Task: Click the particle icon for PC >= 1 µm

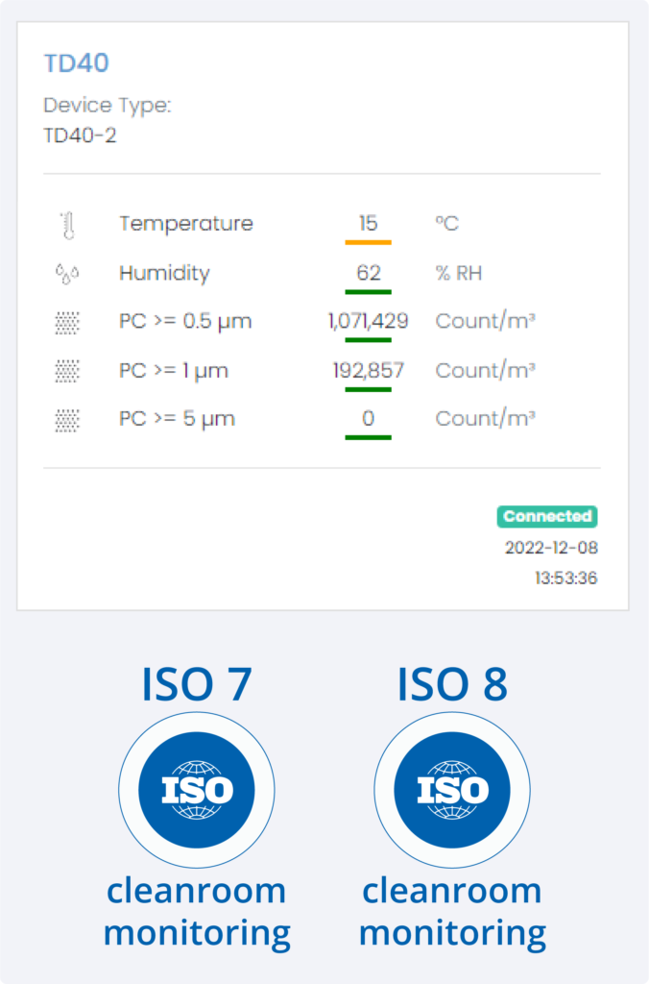Action: (67, 371)
